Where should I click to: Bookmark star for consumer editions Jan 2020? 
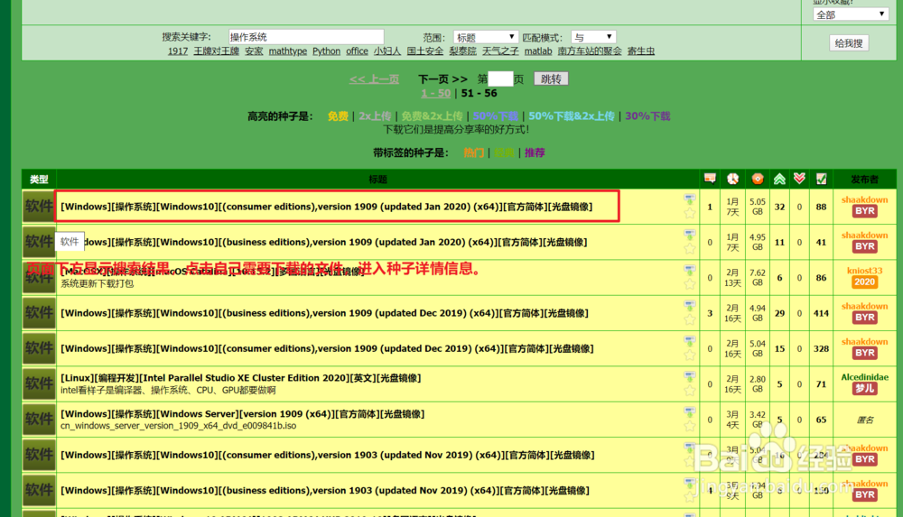(689, 213)
